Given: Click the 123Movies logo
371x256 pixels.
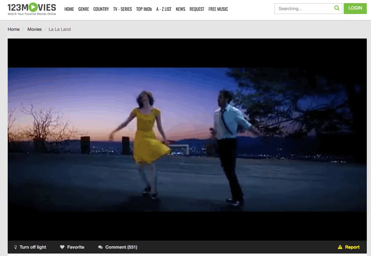Looking at the screenshot, I should click(32, 9).
